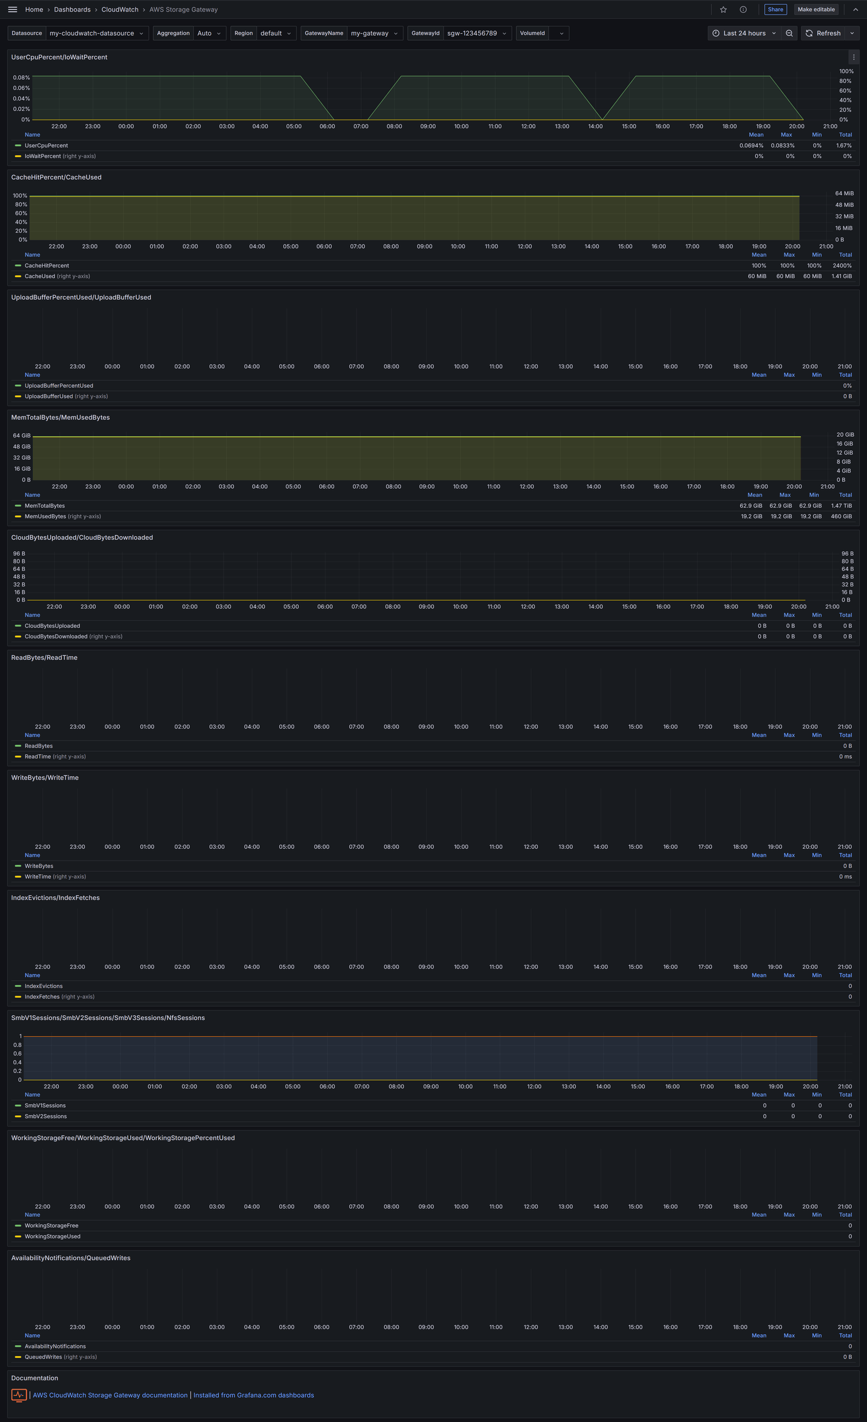Click the zoom out time range icon
Image resolution: width=867 pixels, height=1422 pixels.
(x=789, y=34)
